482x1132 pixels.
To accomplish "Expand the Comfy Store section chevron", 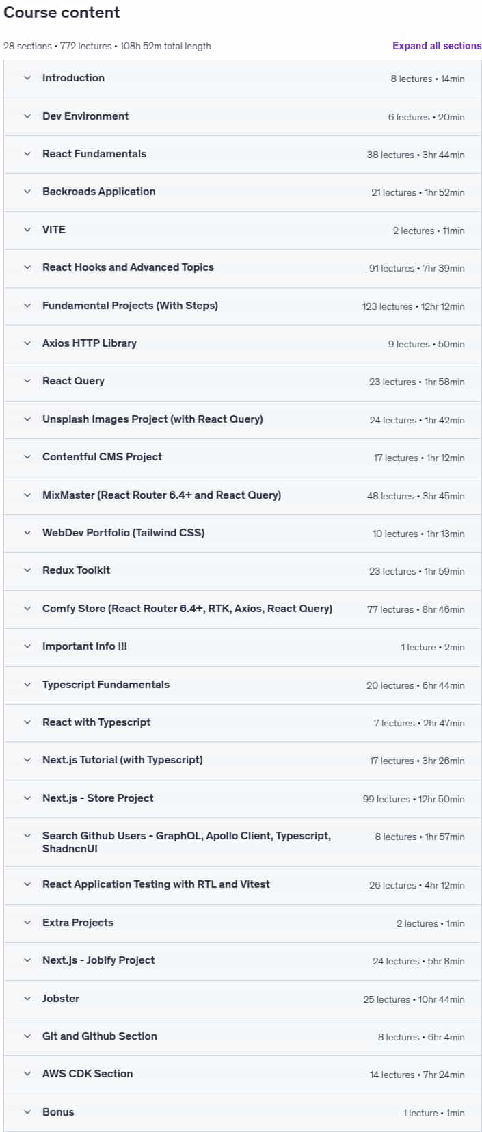I will (27, 609).
